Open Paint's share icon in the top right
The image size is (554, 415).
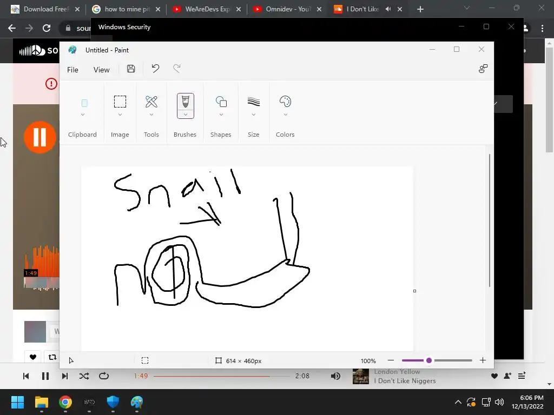[483, 69]
